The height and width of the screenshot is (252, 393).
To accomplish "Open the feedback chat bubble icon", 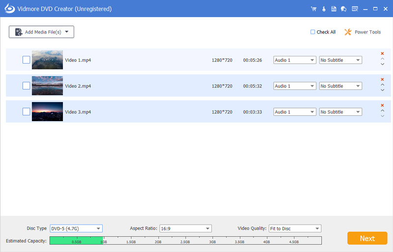I will [343, 9].
